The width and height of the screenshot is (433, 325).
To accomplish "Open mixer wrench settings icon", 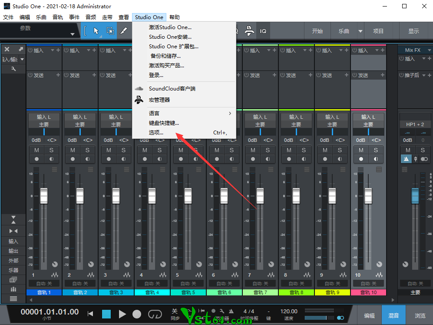I will coord(13,69).
